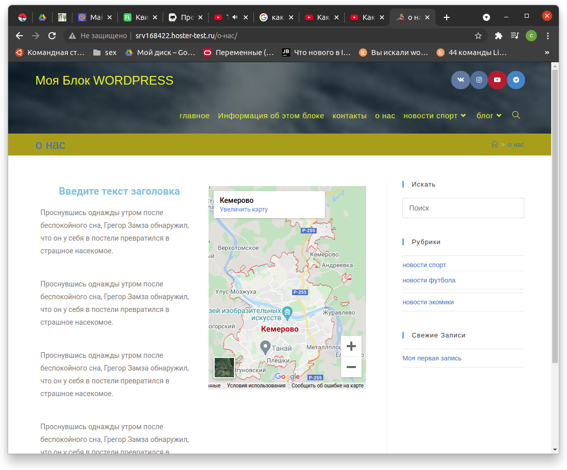This screenshot has width=567, height=470.
Task: Open the Вы искали wo… bookmark
Action: coord(394,53)
